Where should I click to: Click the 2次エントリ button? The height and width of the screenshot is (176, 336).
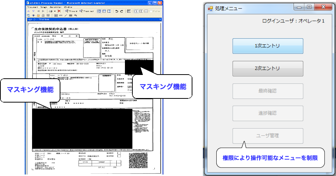pos(267,68)
